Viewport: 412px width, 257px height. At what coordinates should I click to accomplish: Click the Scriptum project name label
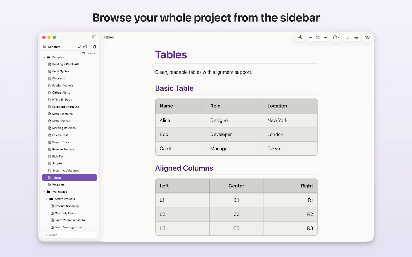pyautogui.click(x=54, y=47)
